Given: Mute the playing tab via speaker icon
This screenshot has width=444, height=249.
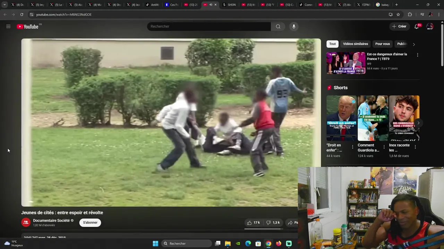Looking at the screenshot, I should (x=211, y=5).
